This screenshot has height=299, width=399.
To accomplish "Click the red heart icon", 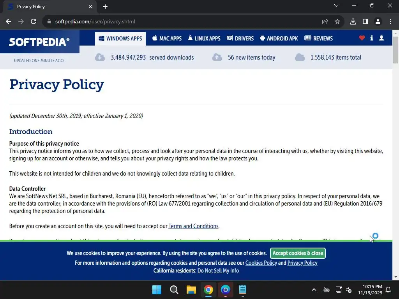I will coord(362,38).
